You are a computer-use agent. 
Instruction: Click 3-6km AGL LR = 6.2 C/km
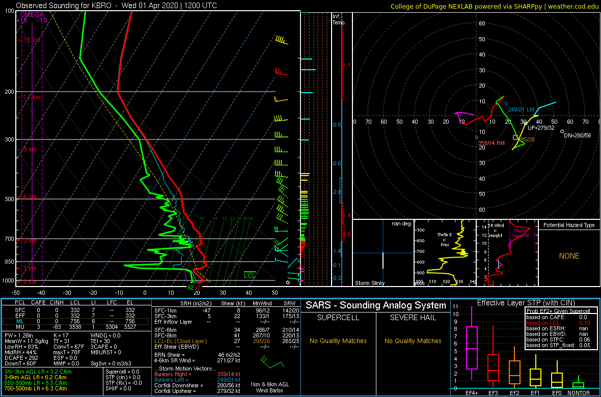click(35, 377)
